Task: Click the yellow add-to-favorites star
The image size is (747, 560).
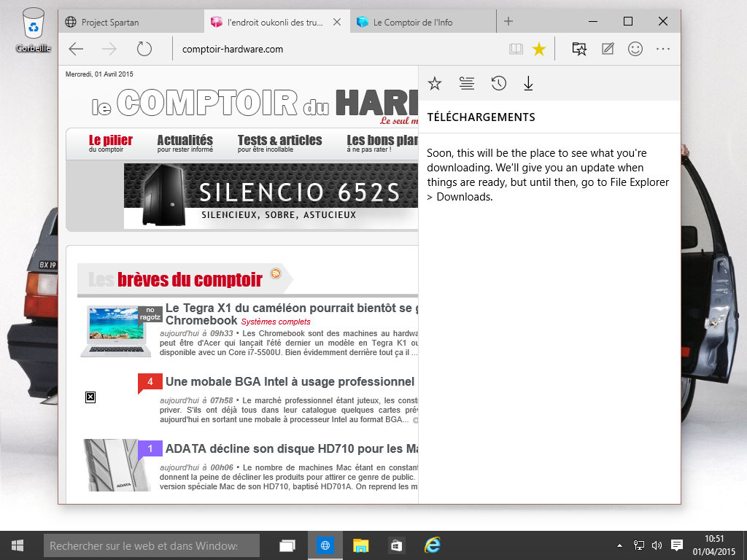Action: [x=539, y=49]
